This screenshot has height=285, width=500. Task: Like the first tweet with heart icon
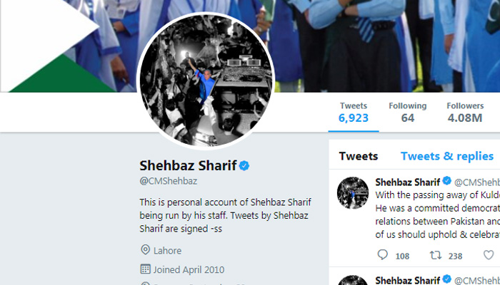point(489,255)
